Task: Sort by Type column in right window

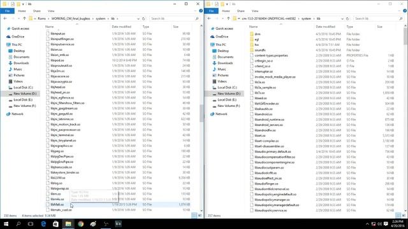Action: pos(350,27)
